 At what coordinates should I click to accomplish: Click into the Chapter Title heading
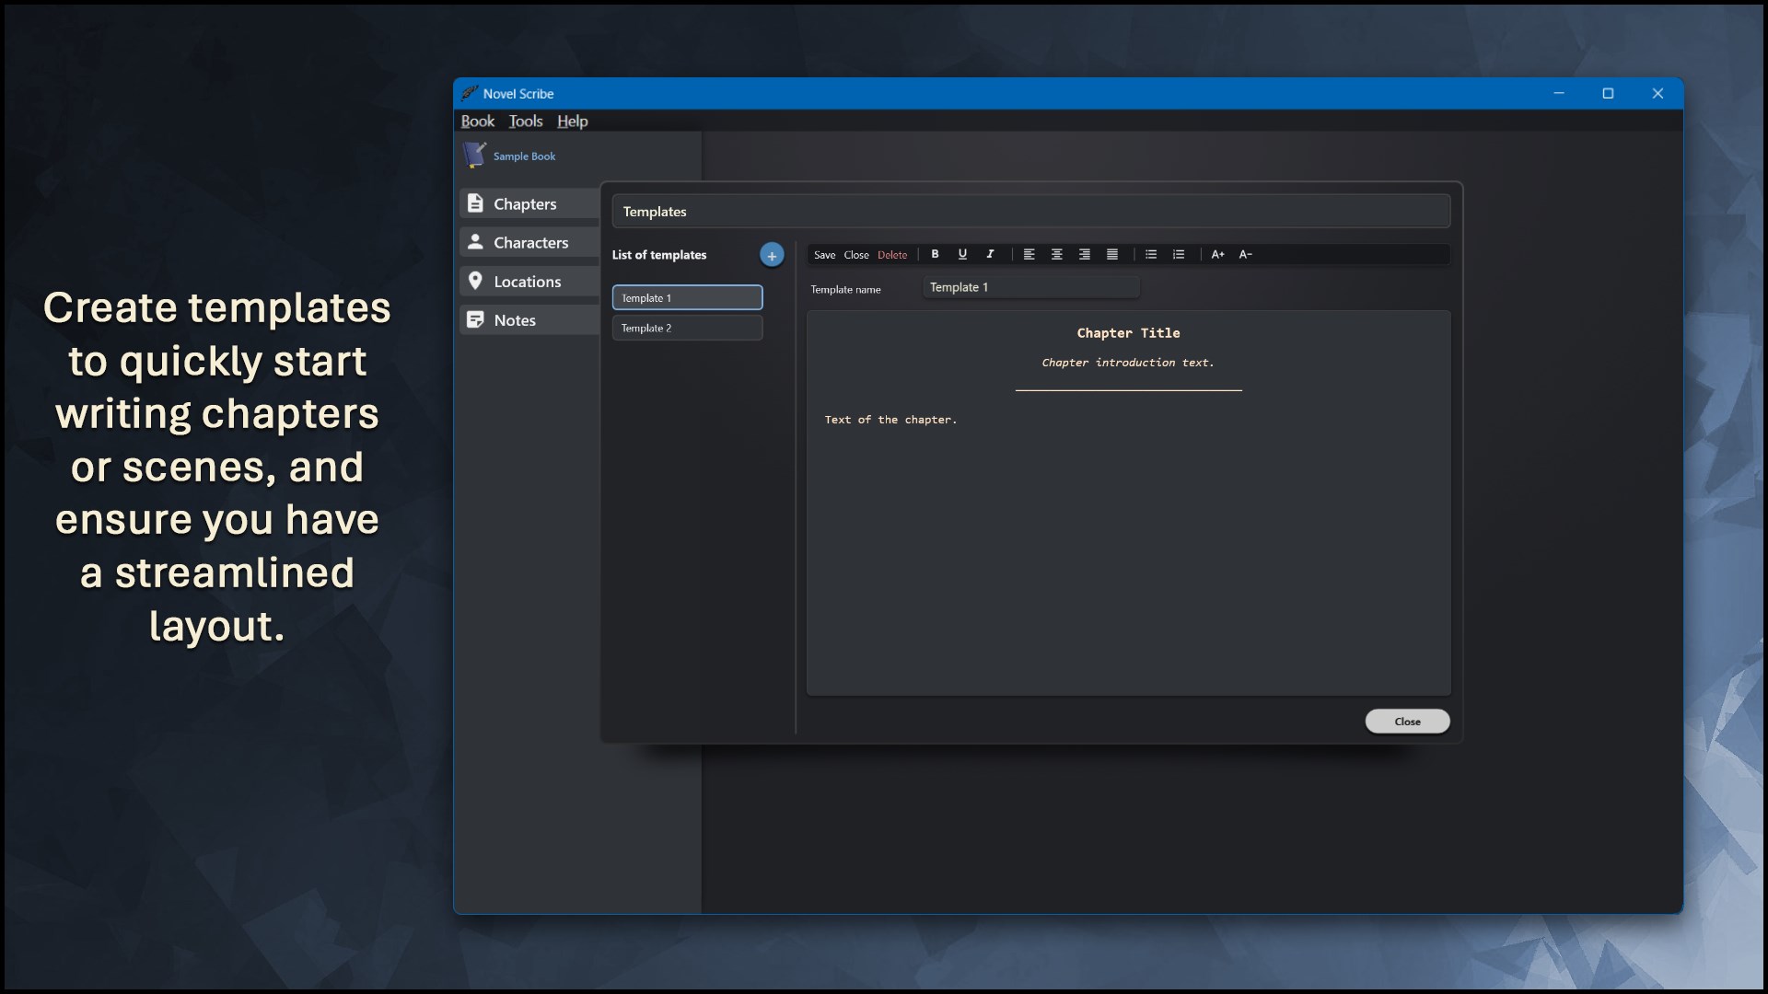tap(1128, 333)
